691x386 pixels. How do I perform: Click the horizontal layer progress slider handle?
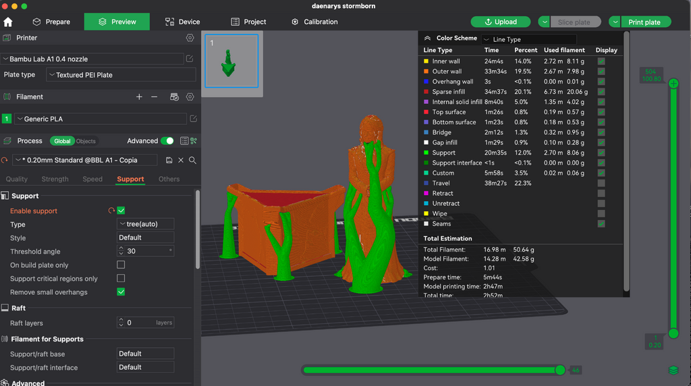[559, 370]
